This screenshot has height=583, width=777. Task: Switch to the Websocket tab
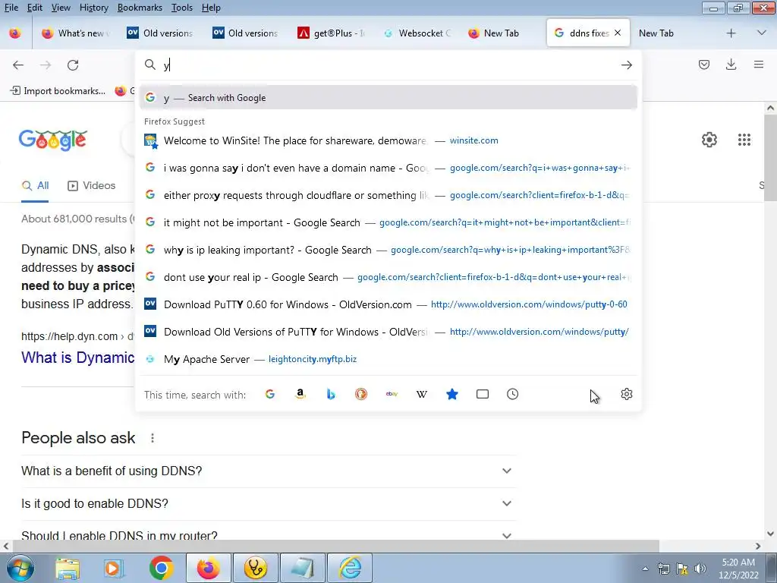417,33
